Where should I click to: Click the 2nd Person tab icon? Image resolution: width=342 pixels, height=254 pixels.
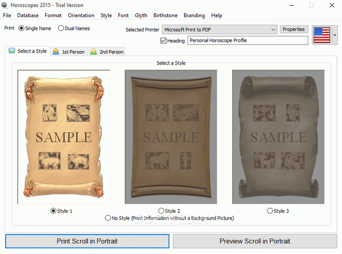pyautogui.click(x=93, y=52)
